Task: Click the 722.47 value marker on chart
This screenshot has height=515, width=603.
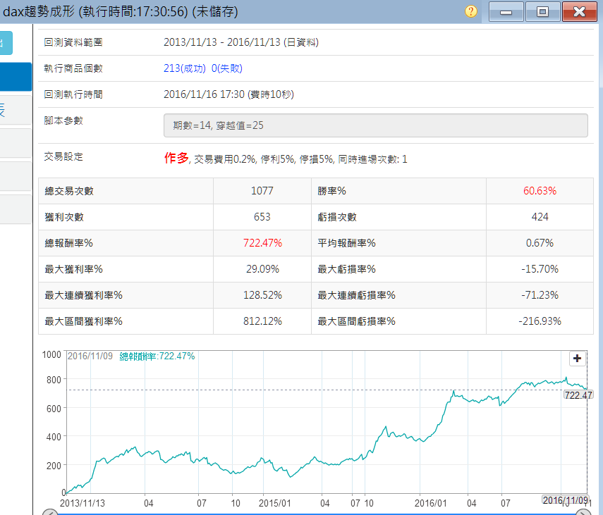Action: click(577, 395)
